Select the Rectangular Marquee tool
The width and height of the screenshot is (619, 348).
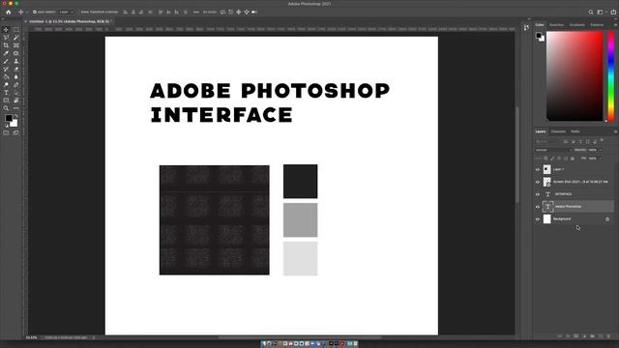pos(16,30)
